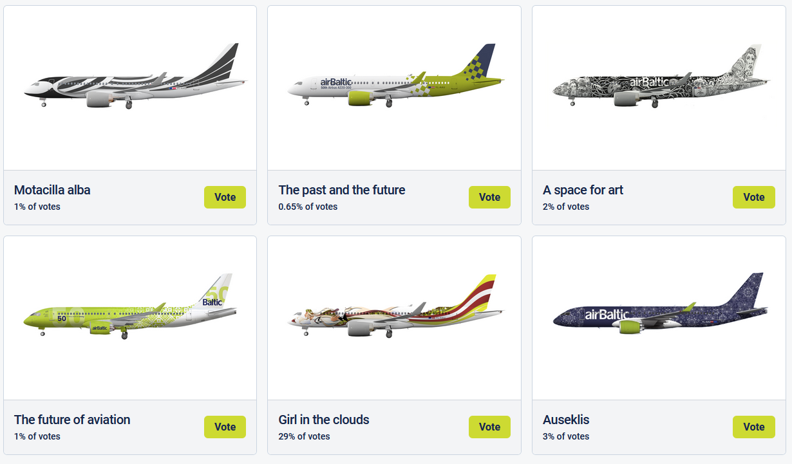Click the 0.65% of votes label
Image resolution: width=792 pixels, height=464 pixels.
(308, 207)
